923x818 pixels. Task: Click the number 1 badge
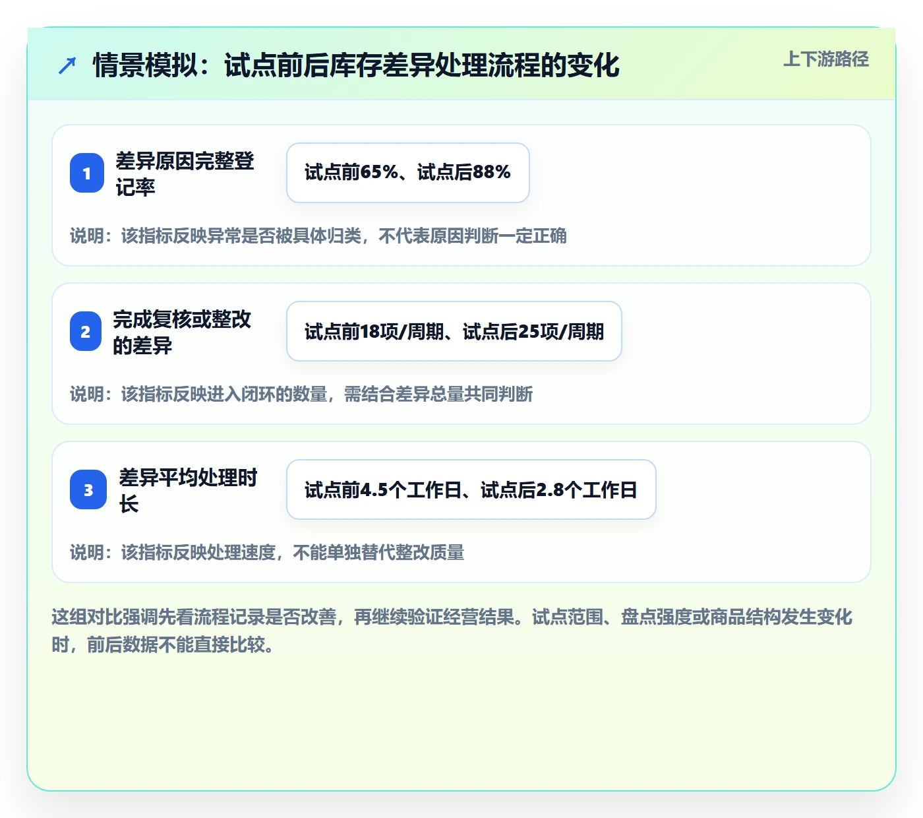87,173
